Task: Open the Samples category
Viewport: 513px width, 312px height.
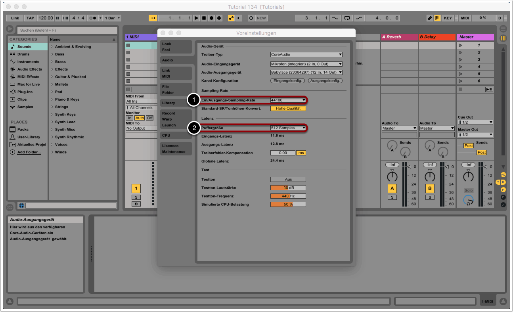Action: click(x=25, y=107)
